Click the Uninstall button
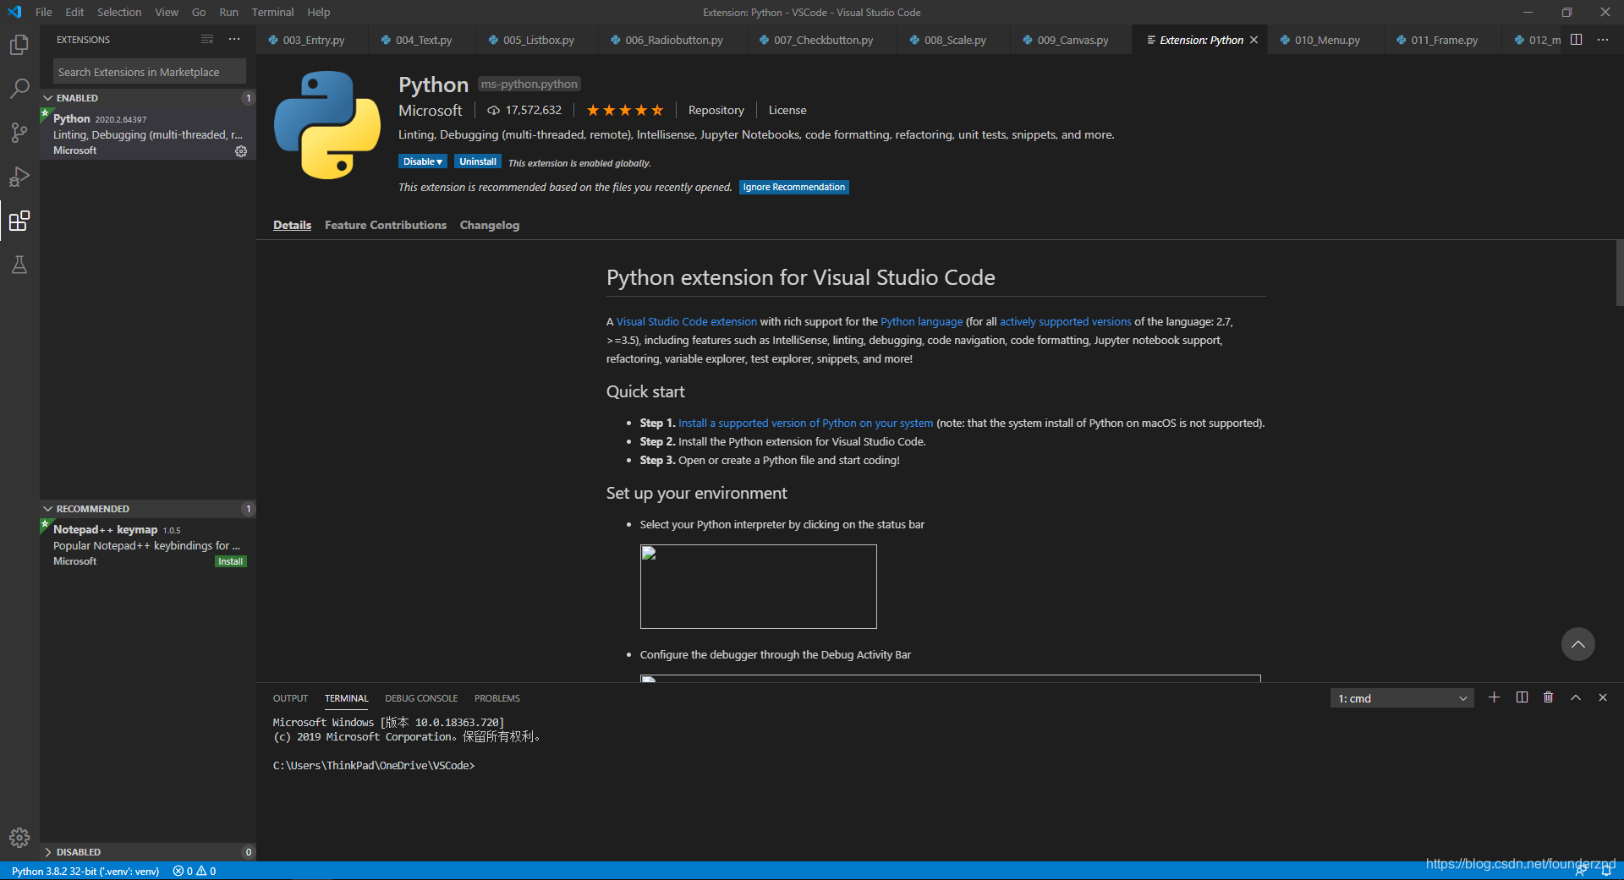The height and width of the screenshot is (880, 1624). pos(478,161)
